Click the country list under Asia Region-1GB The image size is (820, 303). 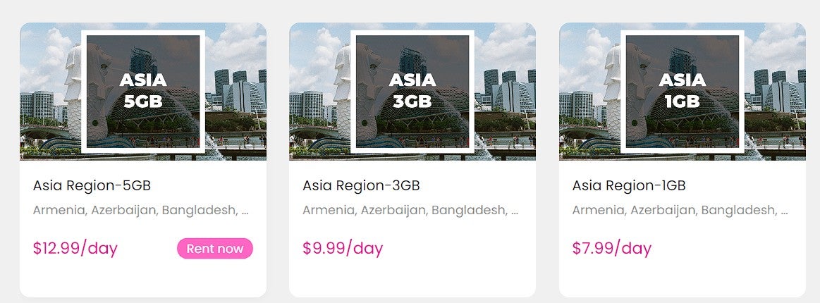click(x=673, y=210)
